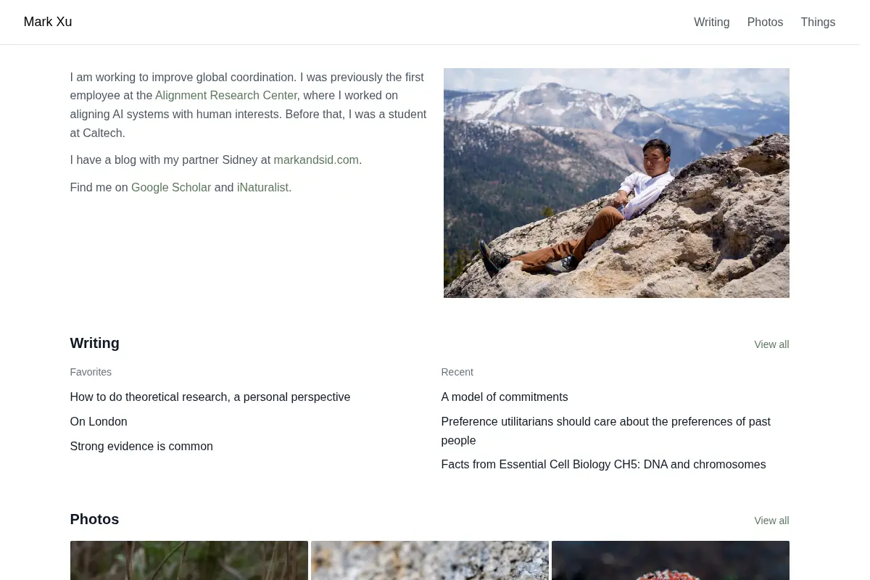
Task: Click the mountain portrait photo
Action: pos(616,183)
